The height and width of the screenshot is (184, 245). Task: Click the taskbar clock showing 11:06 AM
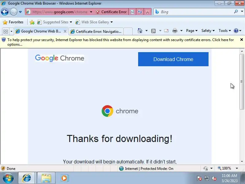click(229, 178)
